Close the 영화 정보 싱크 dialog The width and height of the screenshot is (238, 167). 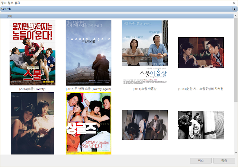234,3
